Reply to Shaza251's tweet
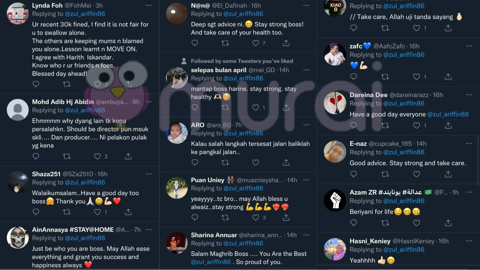Image resolution: width=480 pixels, height=270 pixels. pos(36,212)
